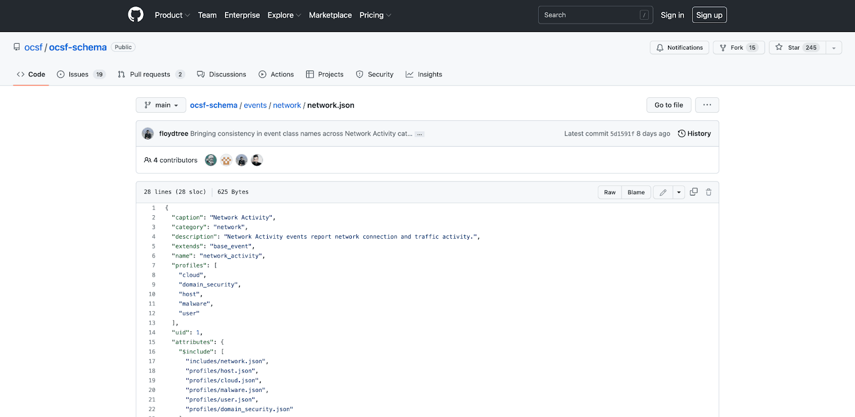Click the Go to file button
This screenshot has width=855, height=417.
tap(669, 105)
